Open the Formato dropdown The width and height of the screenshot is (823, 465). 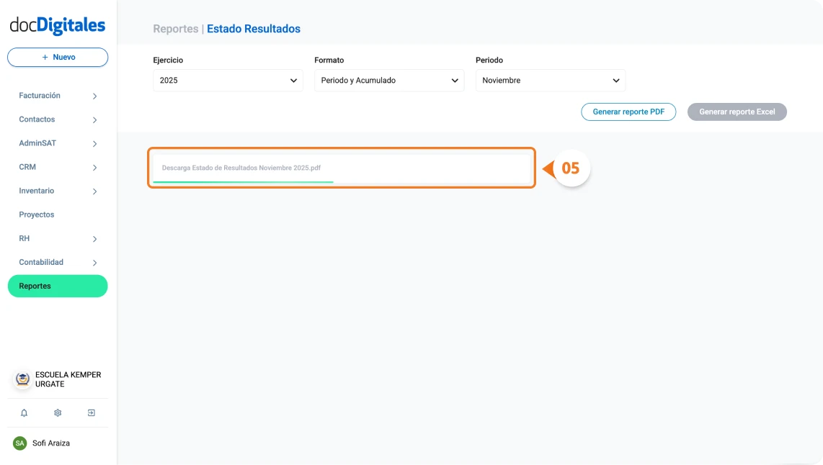click(x=389, y=81)
